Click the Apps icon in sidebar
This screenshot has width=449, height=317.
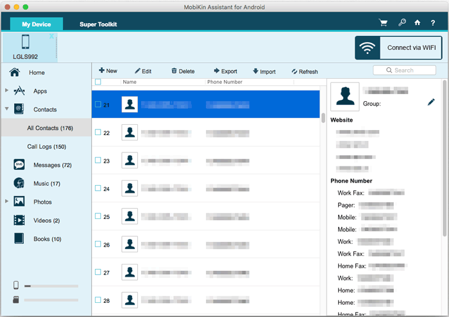[x=19, y=90]
